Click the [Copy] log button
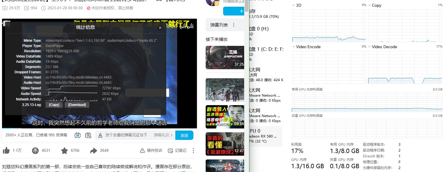Screen dimensions: 444x172 [54, 105]
